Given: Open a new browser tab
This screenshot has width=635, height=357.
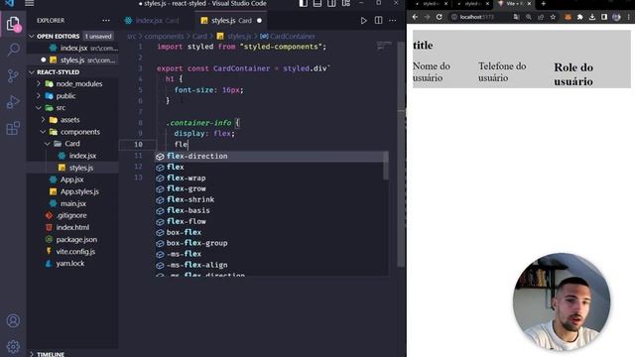Looking at the screenshot, I should [543, 4].
